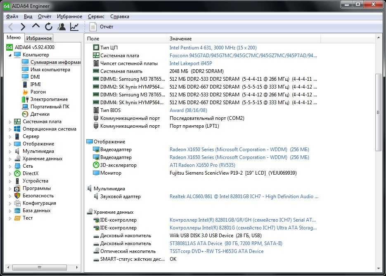Open the Intel Pentium 4 631 link
The height and width of the screenshot is (276, 386).
213,48
